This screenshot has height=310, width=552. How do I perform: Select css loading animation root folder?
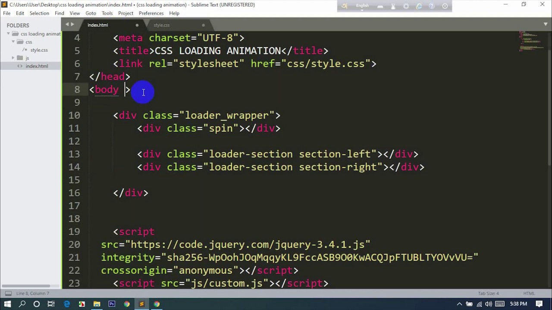pyautogui.click(x=41, y=34)
